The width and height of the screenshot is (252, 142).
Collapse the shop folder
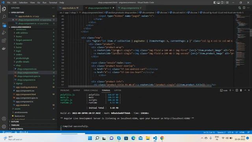18,65
